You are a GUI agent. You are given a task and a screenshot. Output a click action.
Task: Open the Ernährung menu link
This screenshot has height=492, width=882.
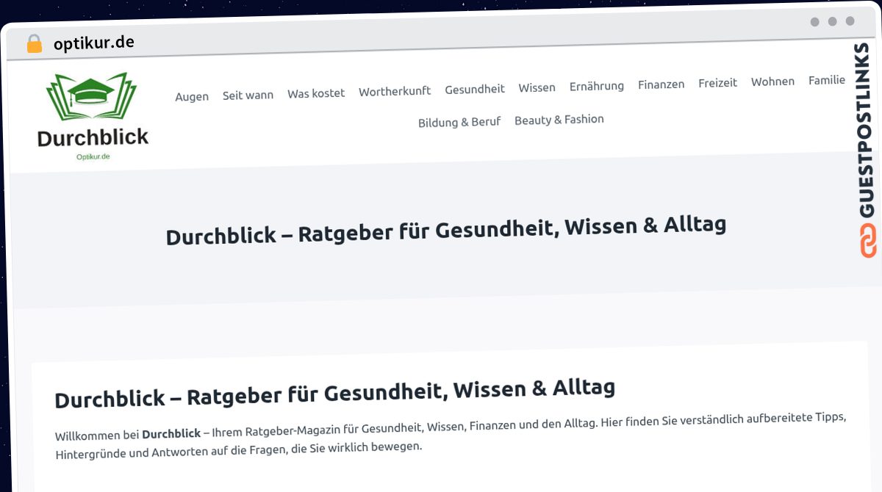[x=597, y=86]
